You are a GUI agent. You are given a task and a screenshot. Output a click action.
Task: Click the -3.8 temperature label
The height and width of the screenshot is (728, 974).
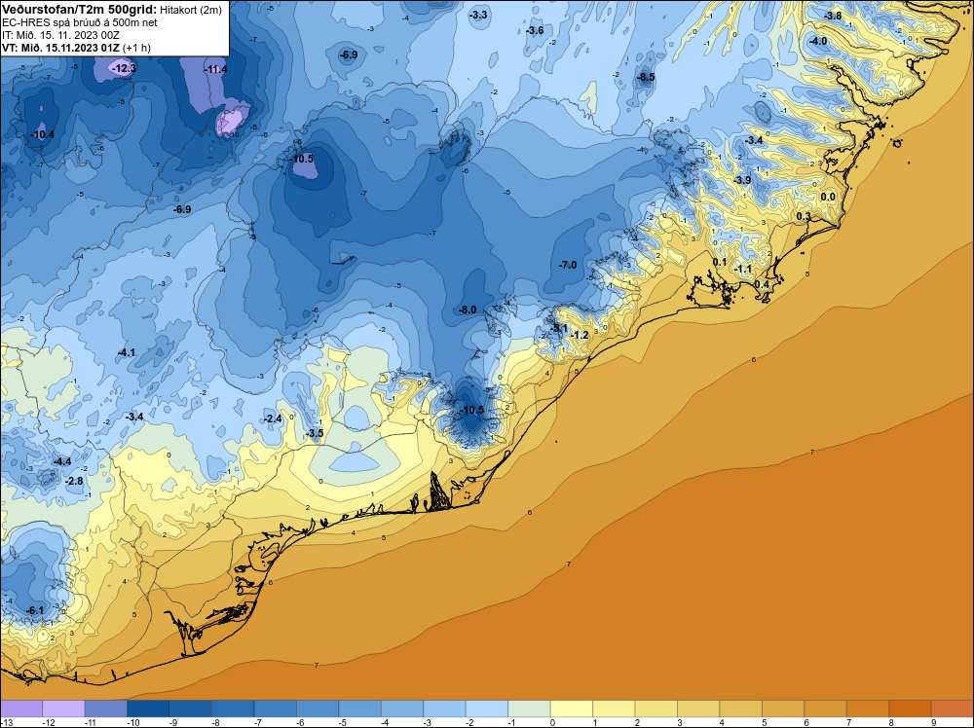click(833, 16)
